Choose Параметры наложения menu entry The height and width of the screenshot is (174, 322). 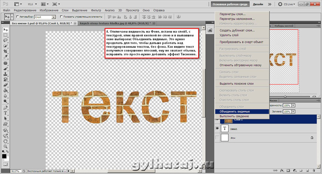pos(242,19)
